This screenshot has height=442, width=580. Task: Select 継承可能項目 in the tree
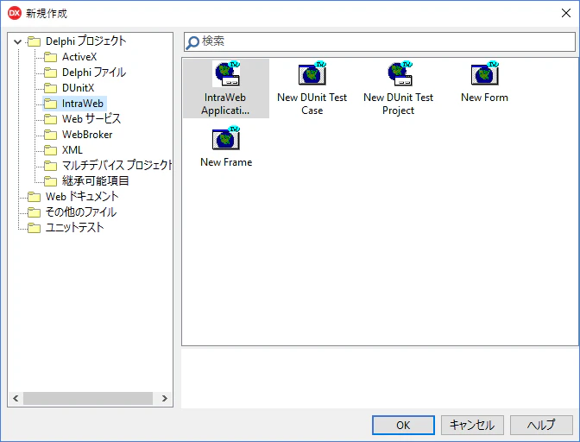tap(96, 181)
